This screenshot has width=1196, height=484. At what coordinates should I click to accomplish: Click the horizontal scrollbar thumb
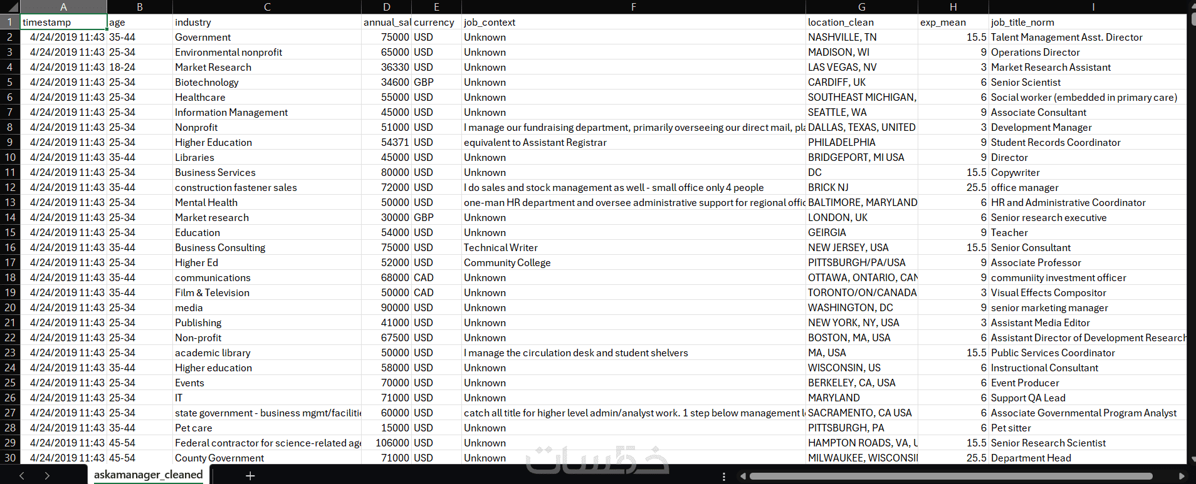[x=951, y=476]
